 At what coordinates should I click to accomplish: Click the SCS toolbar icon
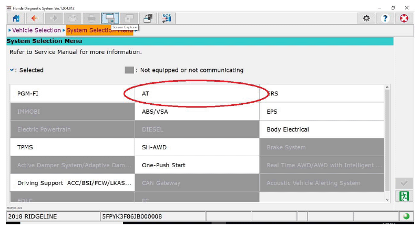pos(167,18)
